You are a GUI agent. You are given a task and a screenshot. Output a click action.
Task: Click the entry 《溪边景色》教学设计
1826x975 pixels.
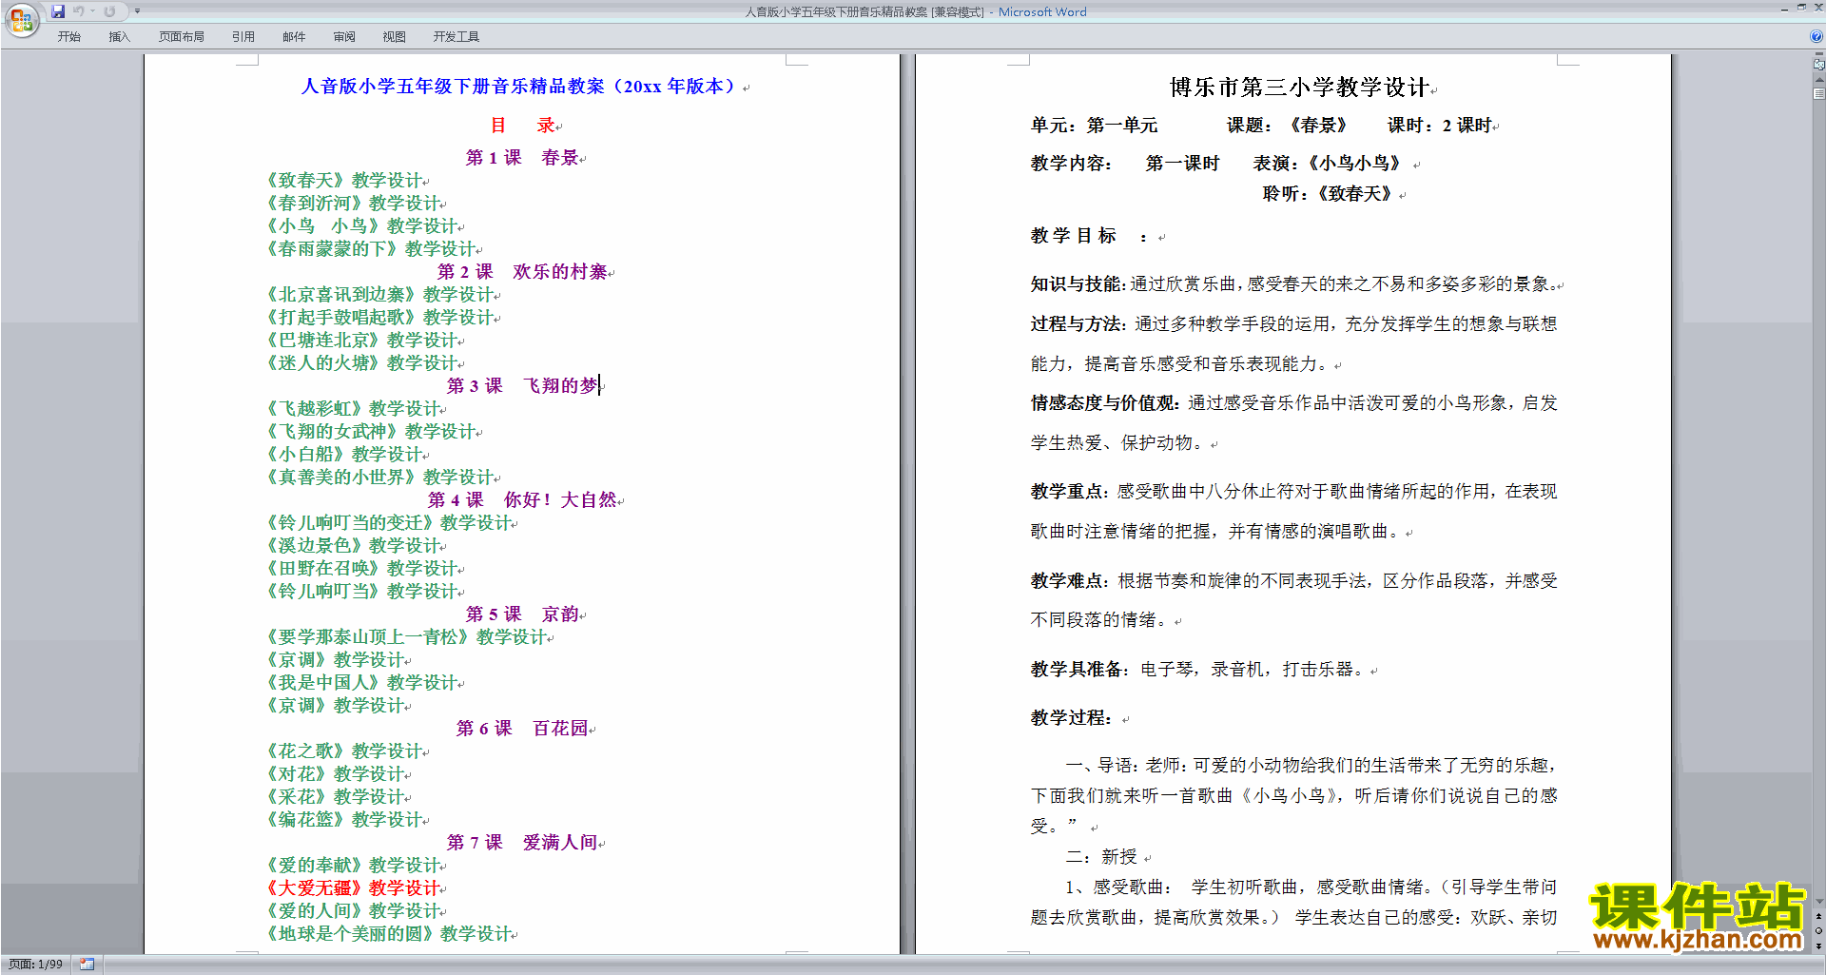(x=352, y=546)
